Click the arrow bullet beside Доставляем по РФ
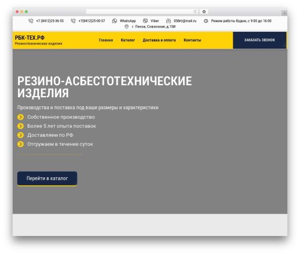Image resolution: width=300 pixels, height=254 pixels. (x=20, y=135)
